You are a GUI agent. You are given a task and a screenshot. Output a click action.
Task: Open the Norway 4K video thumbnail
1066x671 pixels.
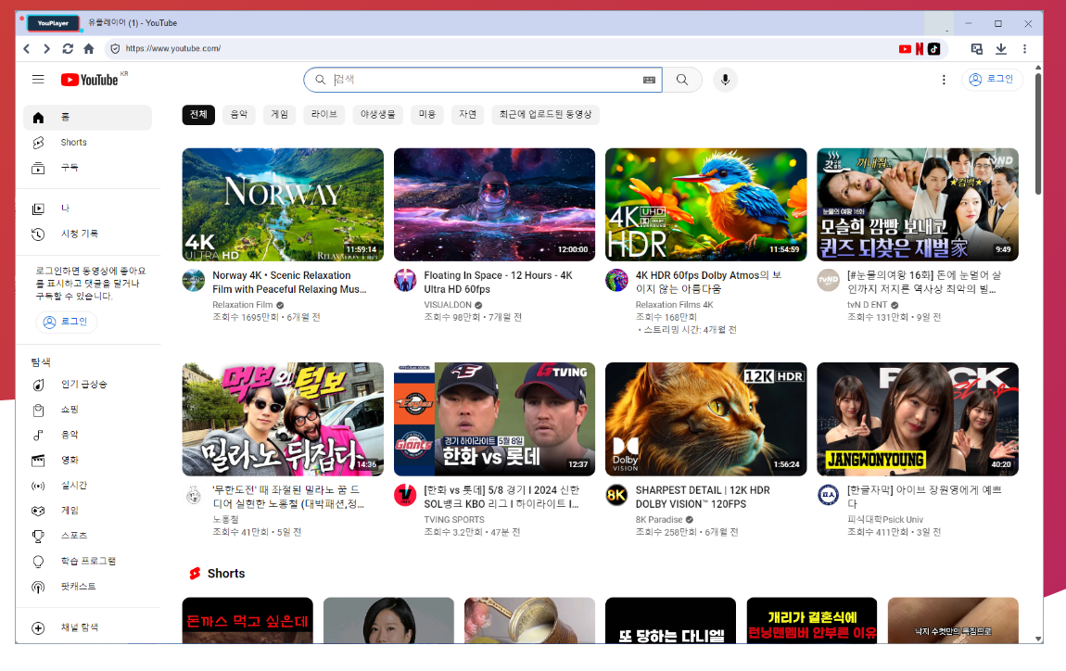click(283, 205)
